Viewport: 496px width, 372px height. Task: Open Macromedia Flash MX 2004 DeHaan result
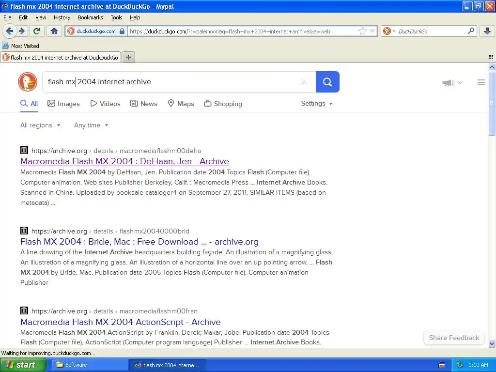pos(124,161)
